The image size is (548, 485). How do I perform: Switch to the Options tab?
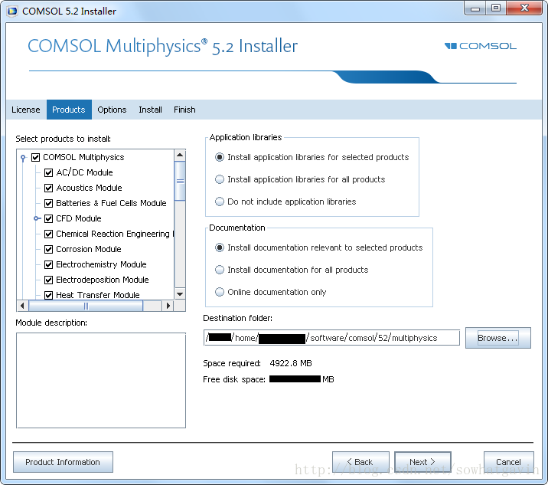tap(112, 110)
